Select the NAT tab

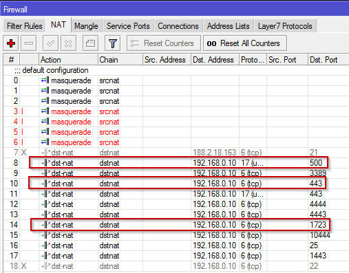click(59, 25)
